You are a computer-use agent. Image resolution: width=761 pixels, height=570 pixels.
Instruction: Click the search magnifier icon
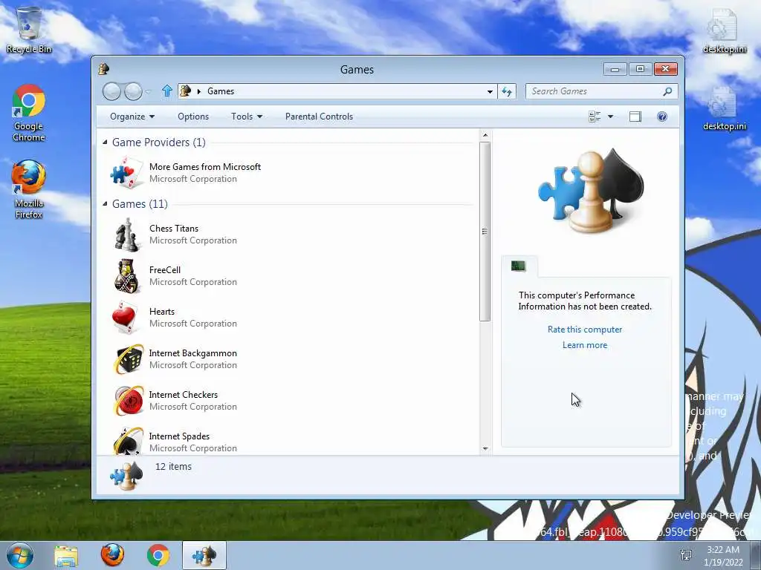pyautogui.click(x=668, y=91)
